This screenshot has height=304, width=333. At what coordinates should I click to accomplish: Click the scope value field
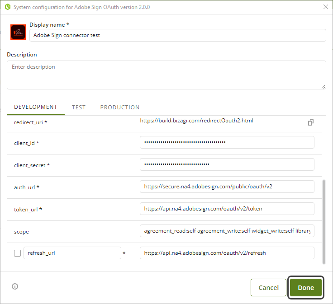pyautogui.click(x=227, y=231)
